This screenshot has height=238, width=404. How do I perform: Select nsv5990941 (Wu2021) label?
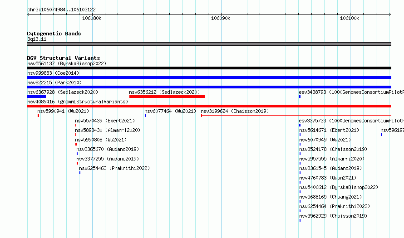(63, 111)
